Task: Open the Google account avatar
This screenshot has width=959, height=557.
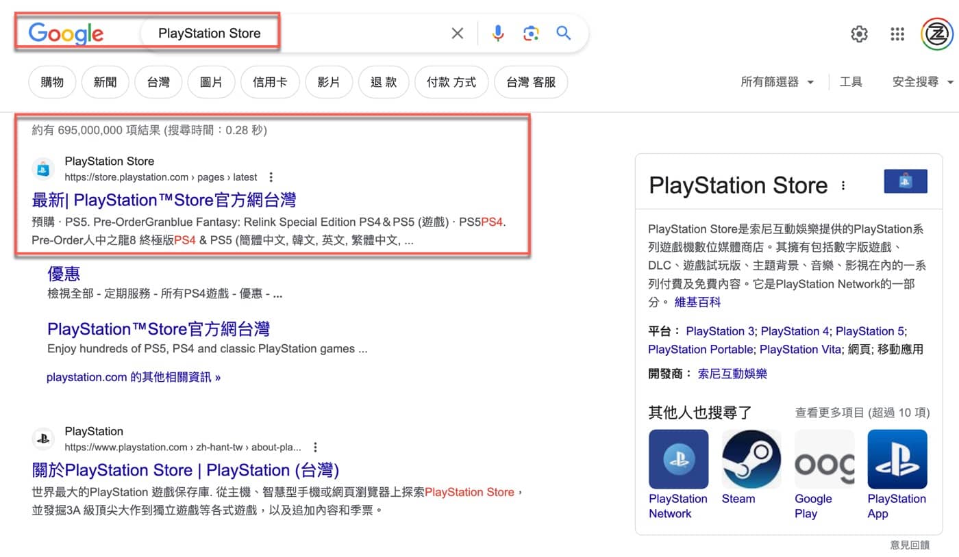Action: [x=937, y=34]
